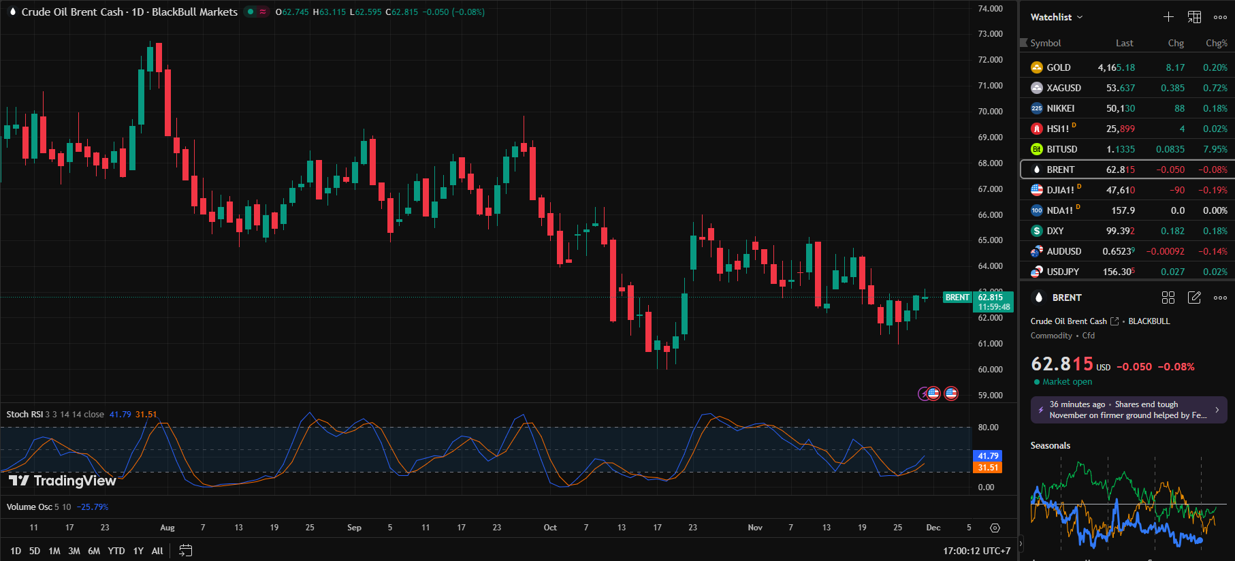Open the Go to date calendar icon

tap(185, 551)
